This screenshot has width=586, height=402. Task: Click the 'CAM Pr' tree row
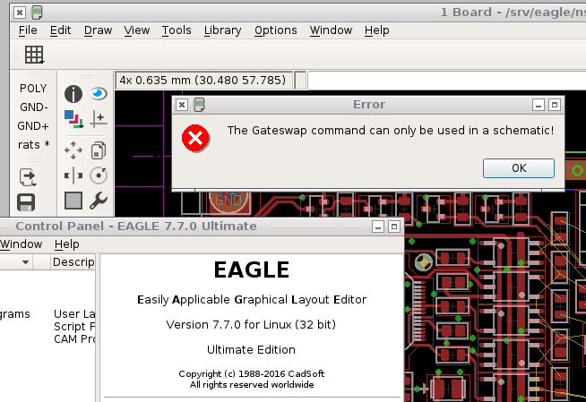click(74, 339)
